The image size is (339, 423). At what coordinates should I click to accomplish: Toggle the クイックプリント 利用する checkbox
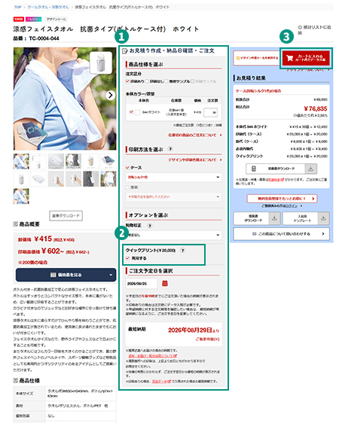pos(127,258)
